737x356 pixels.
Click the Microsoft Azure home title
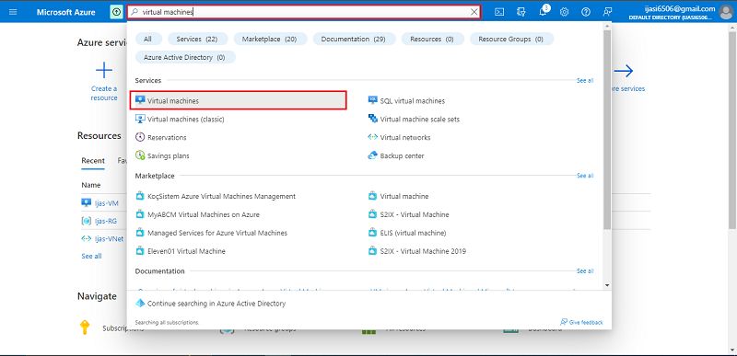[x=65, y=12]
